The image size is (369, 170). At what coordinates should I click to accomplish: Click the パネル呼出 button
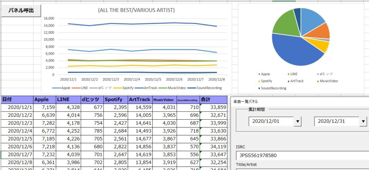coord(21,10)
